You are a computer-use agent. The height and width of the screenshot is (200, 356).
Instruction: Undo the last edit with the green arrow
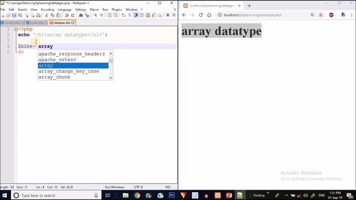pos(67,16)
